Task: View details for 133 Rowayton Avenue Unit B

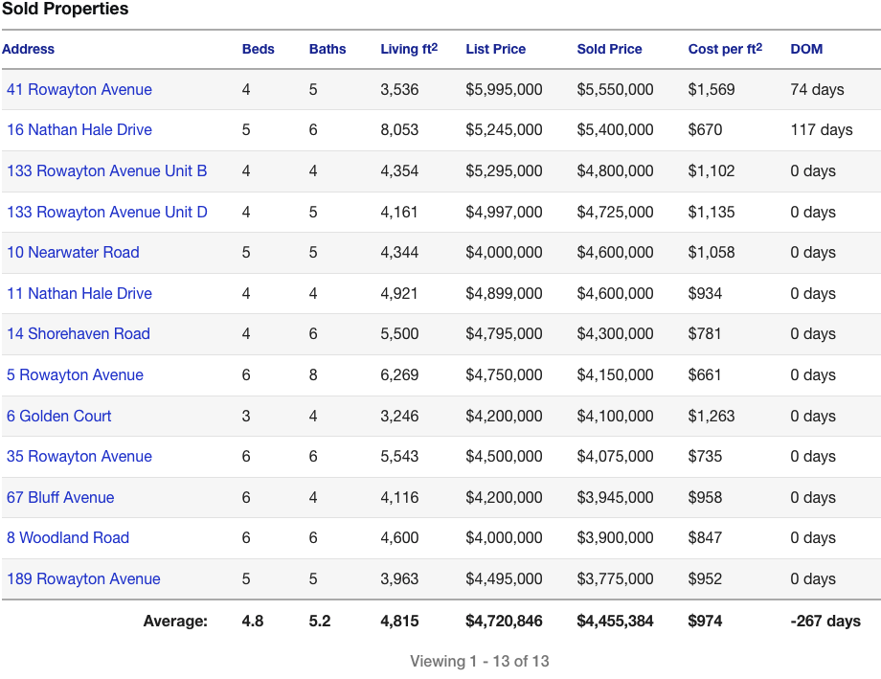Action: 106,170
